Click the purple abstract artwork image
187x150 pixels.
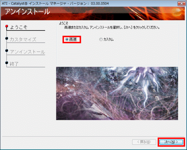[x=117, y=94]
